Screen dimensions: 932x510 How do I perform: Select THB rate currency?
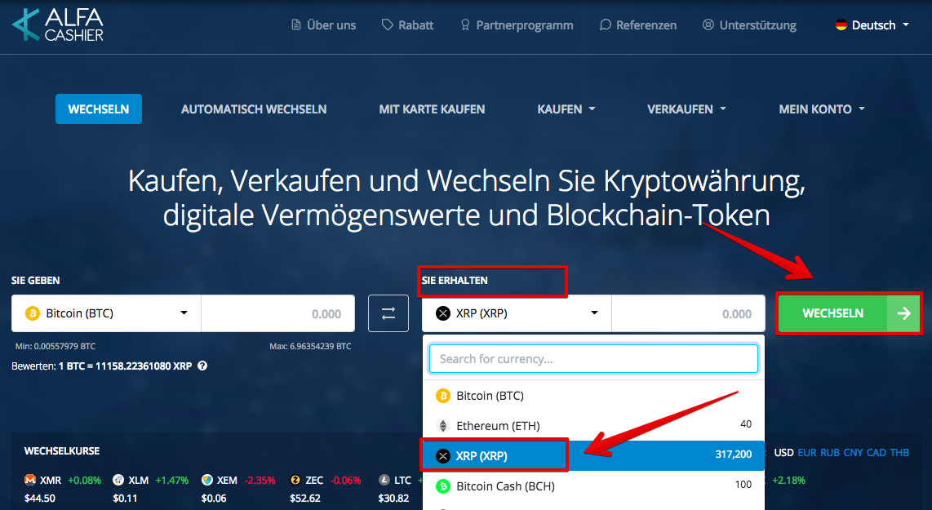click(899, 453)
